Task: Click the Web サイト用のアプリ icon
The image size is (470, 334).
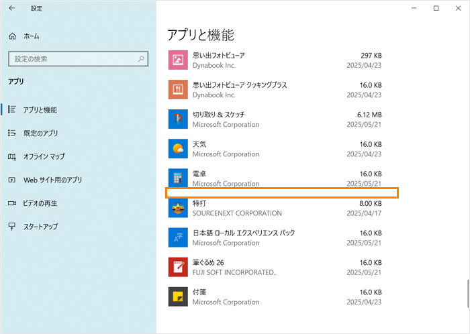Action: tap(11, 180)
